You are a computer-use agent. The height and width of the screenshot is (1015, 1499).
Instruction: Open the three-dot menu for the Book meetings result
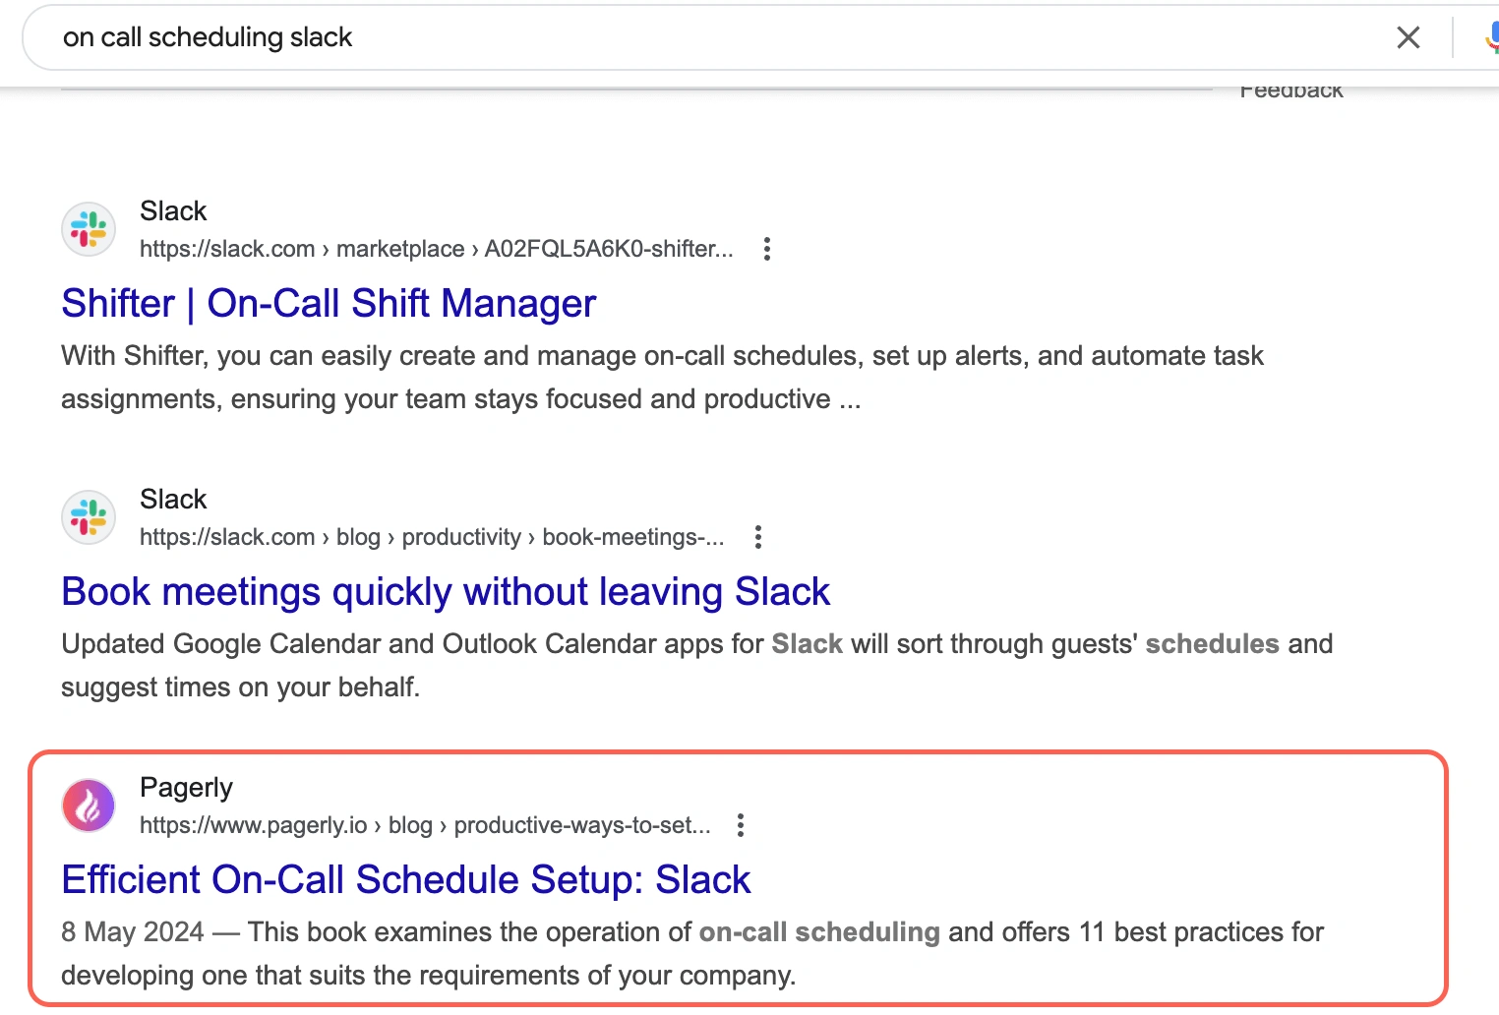(x=757, y=537)
